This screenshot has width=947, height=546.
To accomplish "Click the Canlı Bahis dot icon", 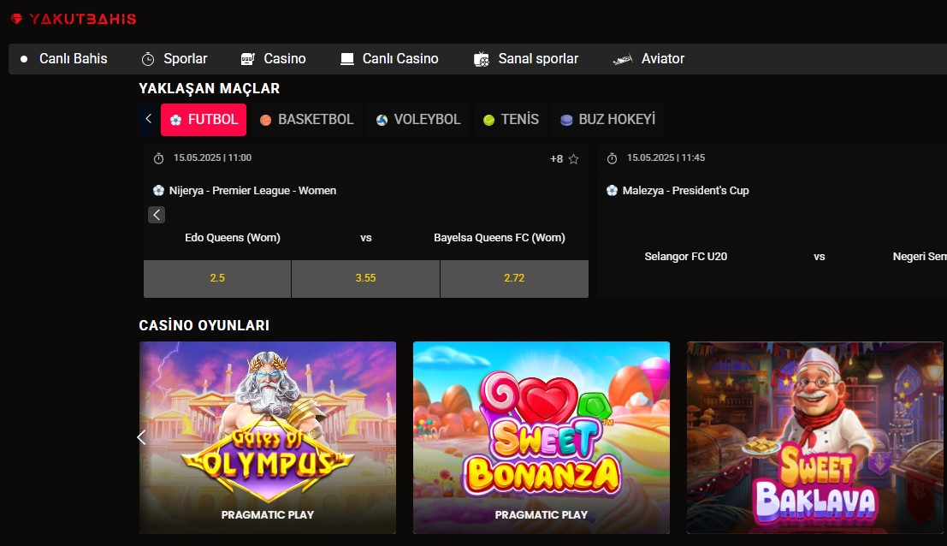I will [x=24, y=59].
